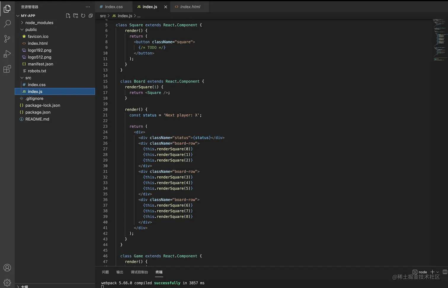Refresh the explorer file tree
The width and height of the screenshot is (448, 288).
83,16
